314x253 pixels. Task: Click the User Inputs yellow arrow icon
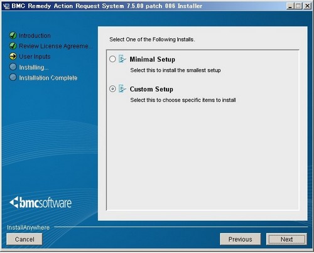click(13, 56)
